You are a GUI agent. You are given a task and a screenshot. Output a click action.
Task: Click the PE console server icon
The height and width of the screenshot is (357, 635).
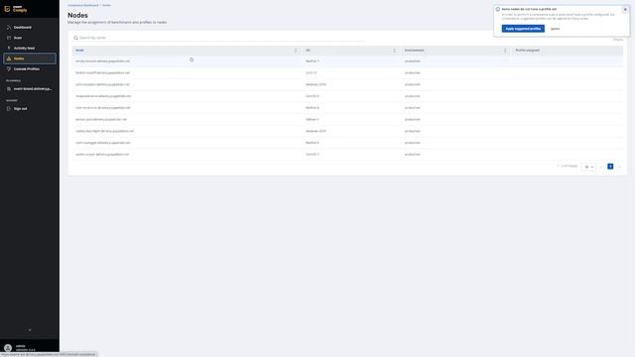[9, 88]
